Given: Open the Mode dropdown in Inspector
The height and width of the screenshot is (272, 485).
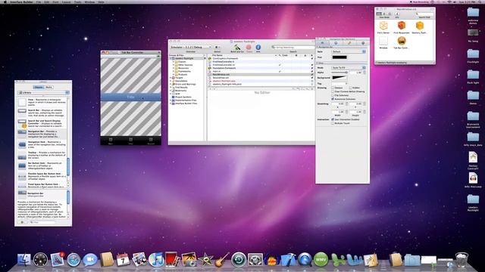Looking at the screenshot, I should [x=349, y=67].
